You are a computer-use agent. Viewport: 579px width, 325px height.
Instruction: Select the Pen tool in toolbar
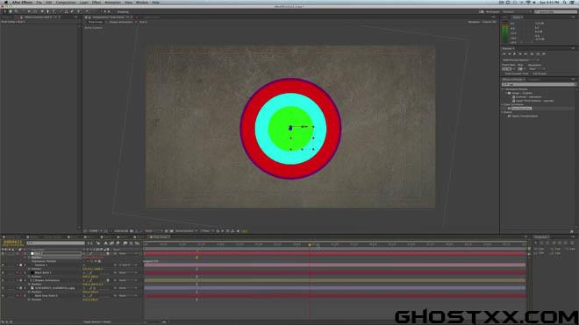point(48,11)
